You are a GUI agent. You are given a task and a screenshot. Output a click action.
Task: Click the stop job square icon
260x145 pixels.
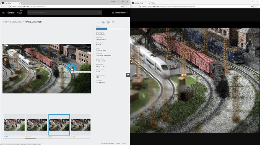108,22
